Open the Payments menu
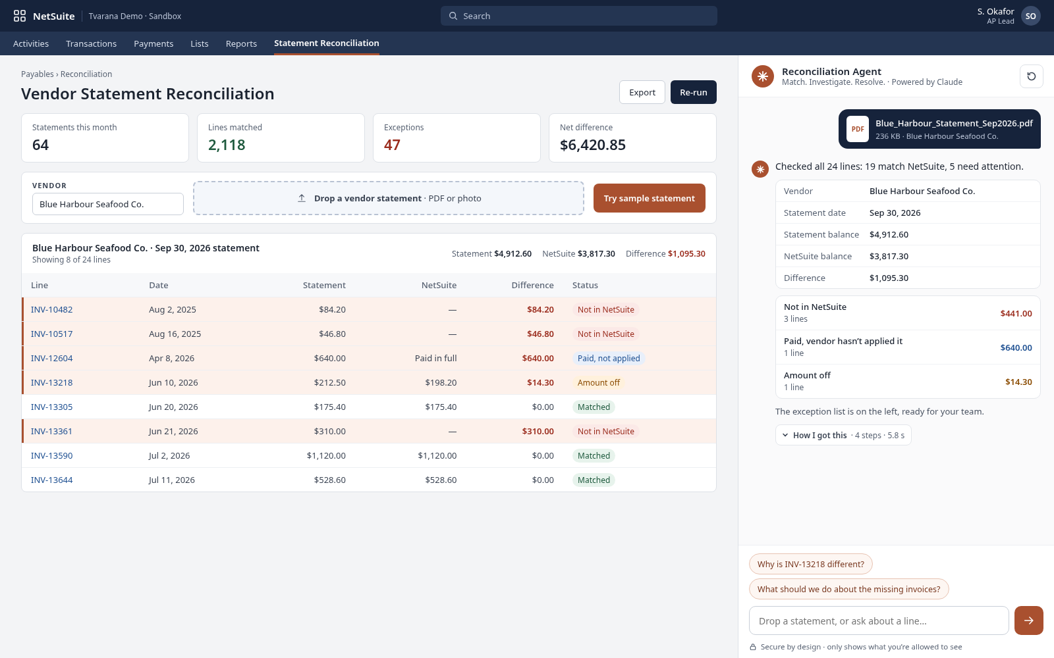Viewport: 1054px width, 658px height. [153, 43]
